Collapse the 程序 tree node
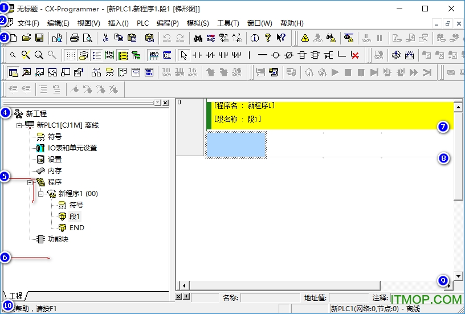Image resolution: width=465 pixels, height=314 pixels. click(30, 182)
